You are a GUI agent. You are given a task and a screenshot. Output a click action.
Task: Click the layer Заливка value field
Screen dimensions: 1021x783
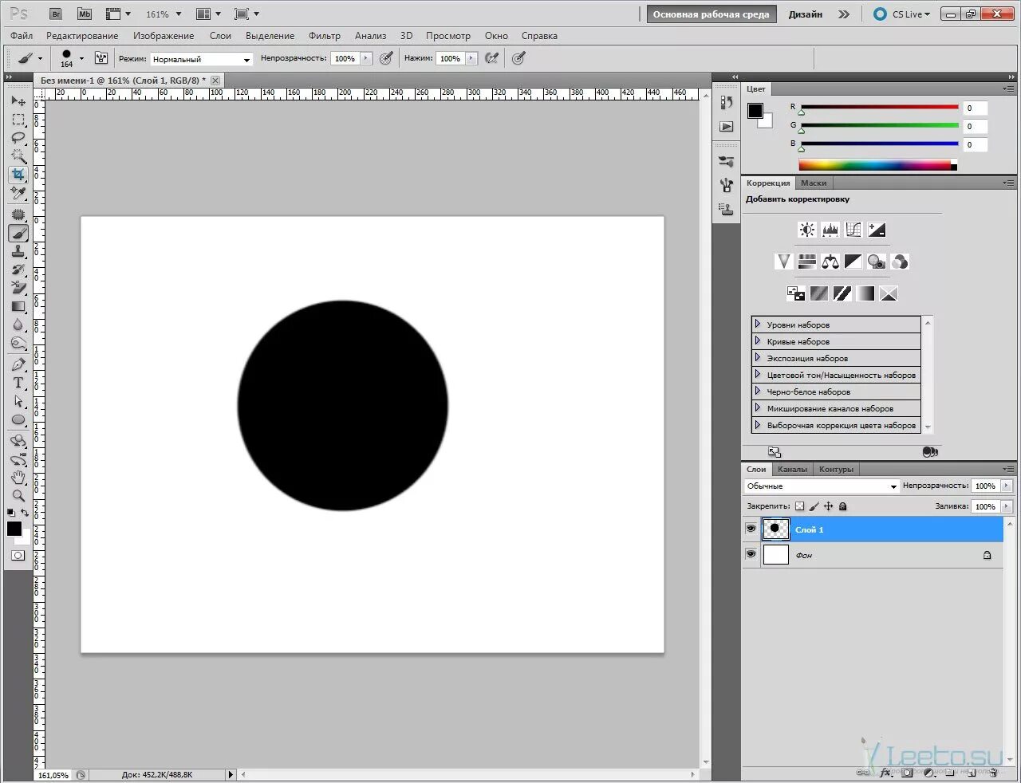(x=986, y=506)
